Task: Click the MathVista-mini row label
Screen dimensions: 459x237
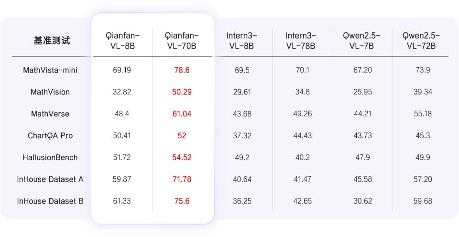Action: [x=50, y=70]
